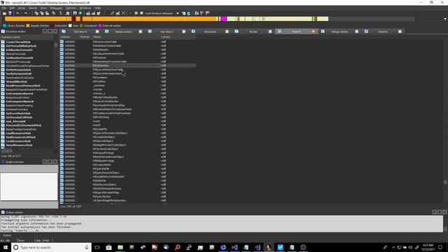Switch to the Exports tab
Screen dimensions: 448x252
383,31
